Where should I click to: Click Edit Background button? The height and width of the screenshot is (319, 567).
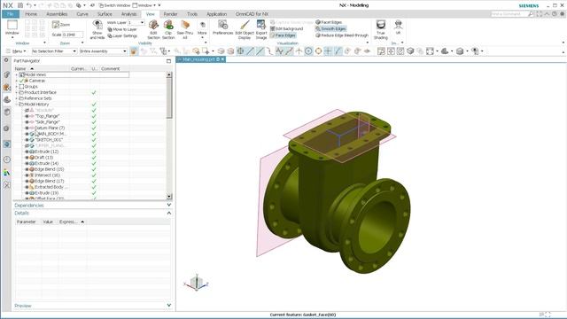[x=286, y=28]
